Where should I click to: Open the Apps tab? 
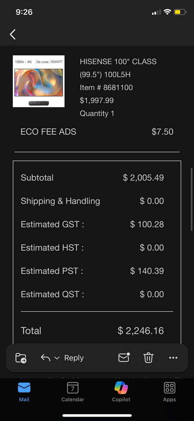pyautogui.click(x=169, y=392)
